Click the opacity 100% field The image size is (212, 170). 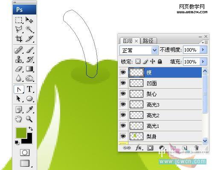point(191,50)
